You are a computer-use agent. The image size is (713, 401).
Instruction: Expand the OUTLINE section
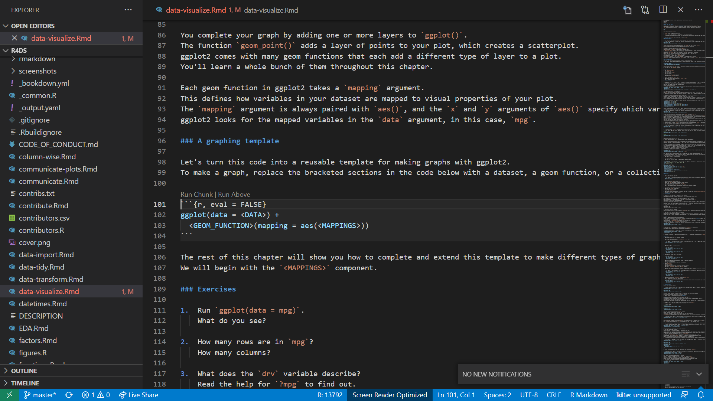pos(25,371)
